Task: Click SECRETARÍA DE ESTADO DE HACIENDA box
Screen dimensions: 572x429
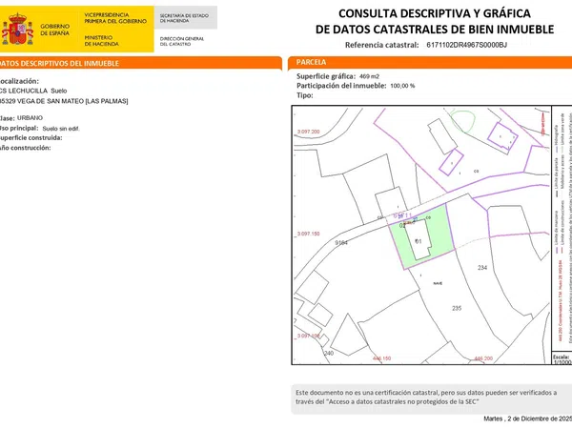Action: (x=185, y=17)
